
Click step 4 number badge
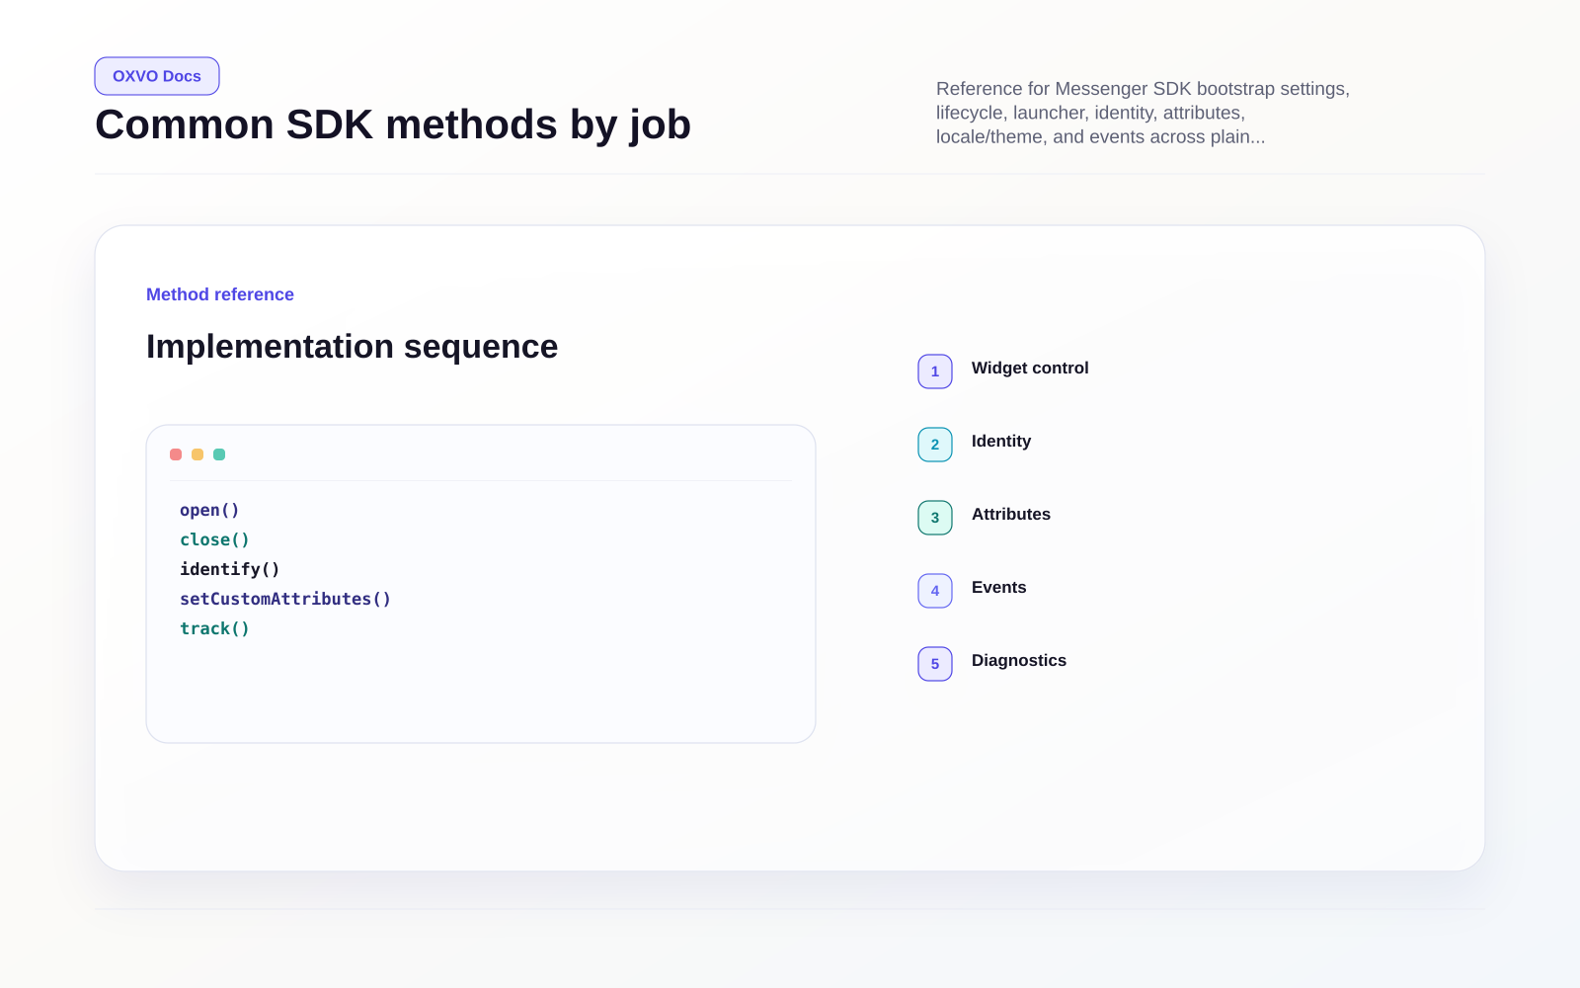(935, 591)
